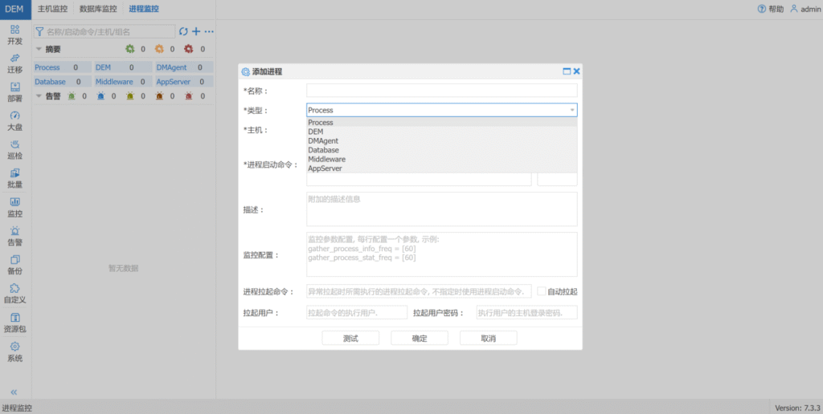
Task: Go to 大盘 dashboard icon
Action: click(14, 116)
